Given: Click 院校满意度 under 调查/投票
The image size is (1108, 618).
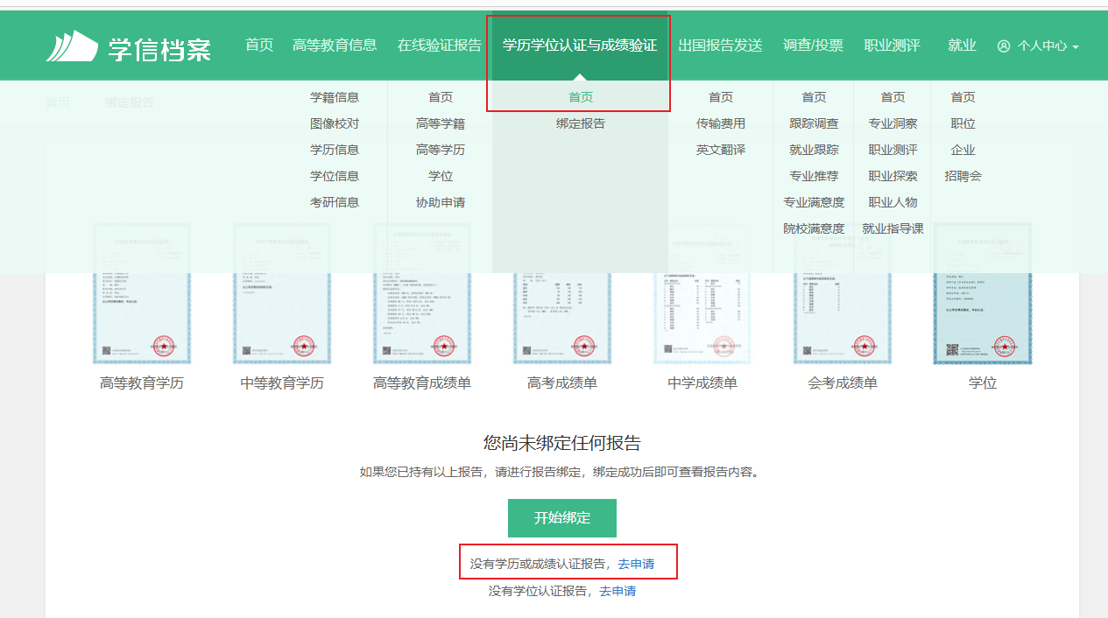Looking at the screenshot, I should (814, 228).
